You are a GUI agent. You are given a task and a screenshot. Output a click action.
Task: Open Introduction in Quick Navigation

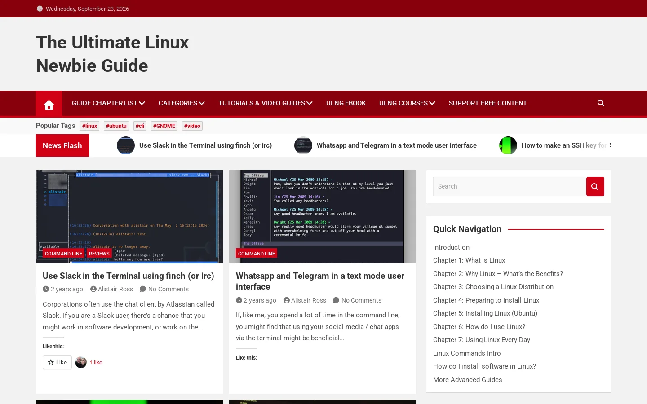(x=451, y=247)
